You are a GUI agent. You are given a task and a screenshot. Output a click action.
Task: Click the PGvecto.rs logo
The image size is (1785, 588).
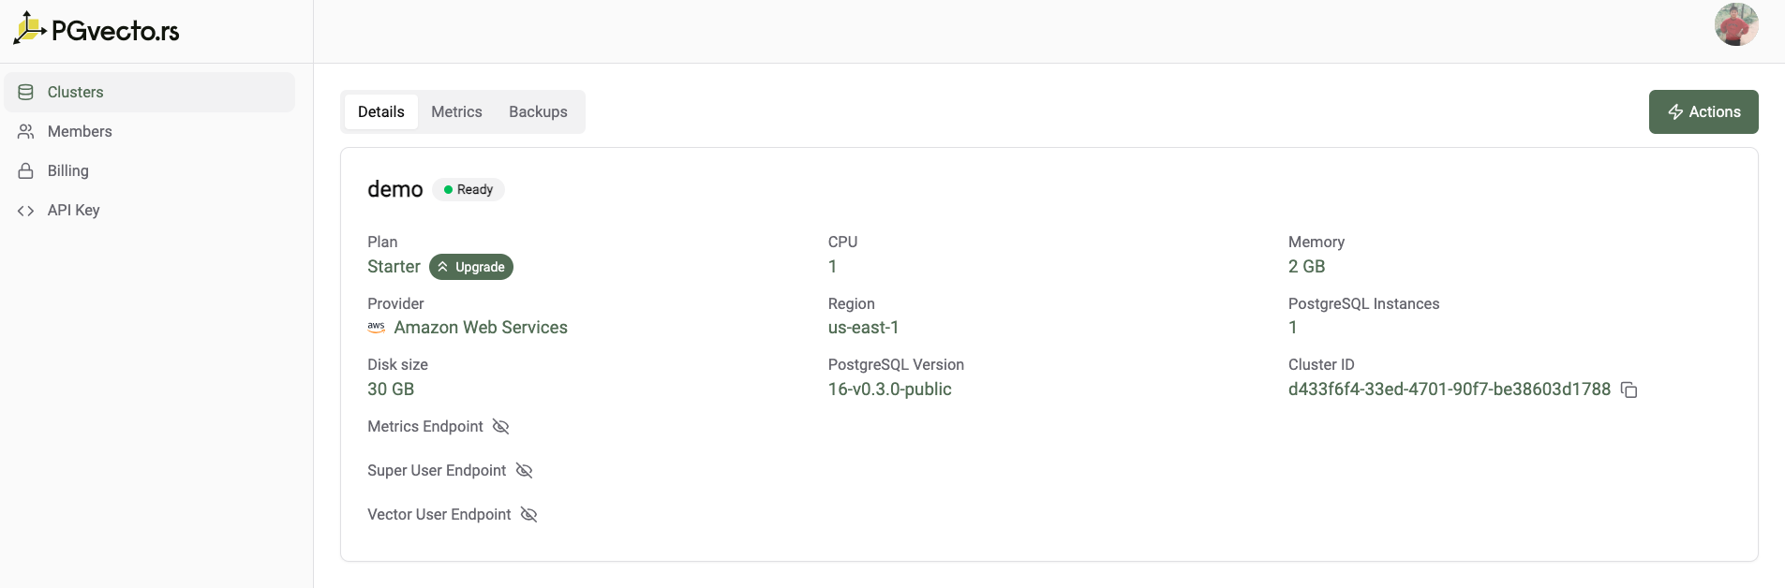[97, 30]
